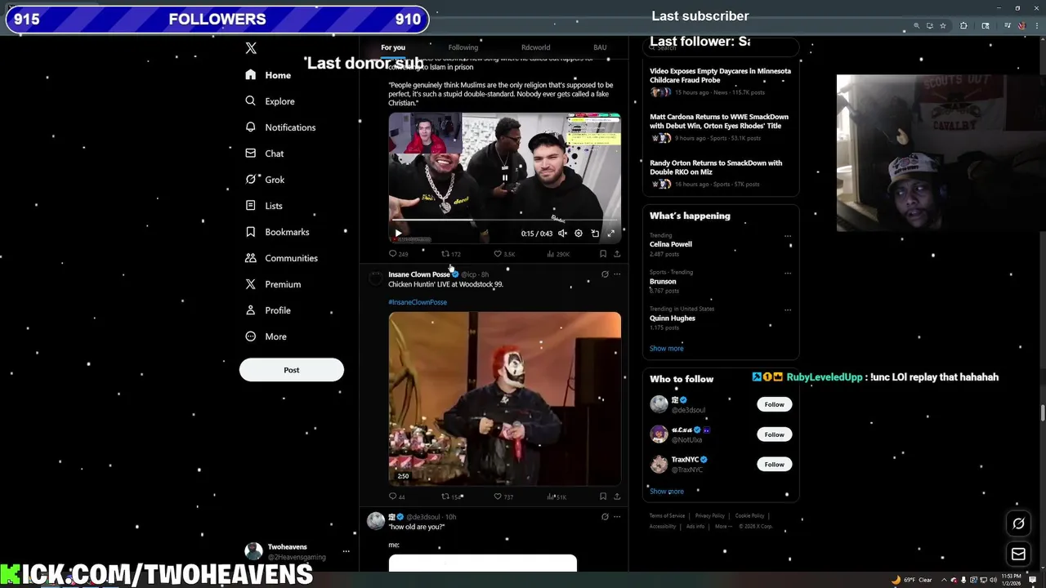Image resolution: width=1046 pixels, height=588 pixels.
Task: Switch to the Rdcworld tab
Action: [x=536, y=47]
